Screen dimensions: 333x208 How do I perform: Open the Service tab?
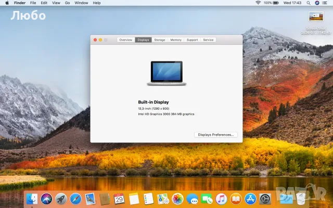[x=208, y=40]
